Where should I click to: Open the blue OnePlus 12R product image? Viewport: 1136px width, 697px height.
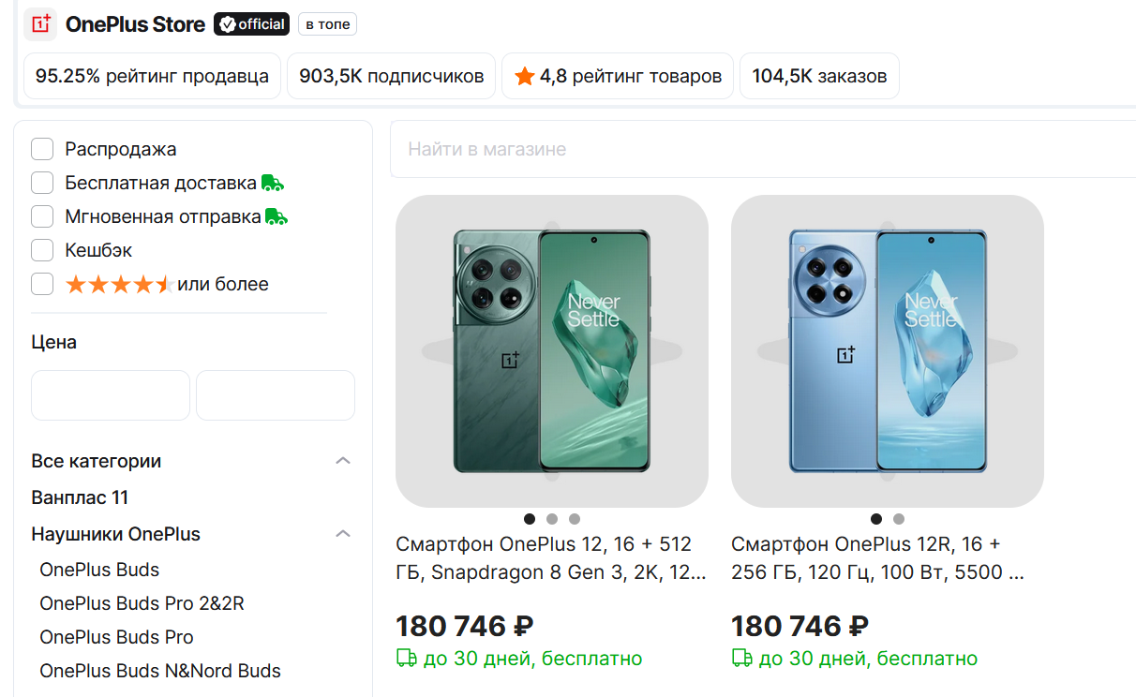887,351
